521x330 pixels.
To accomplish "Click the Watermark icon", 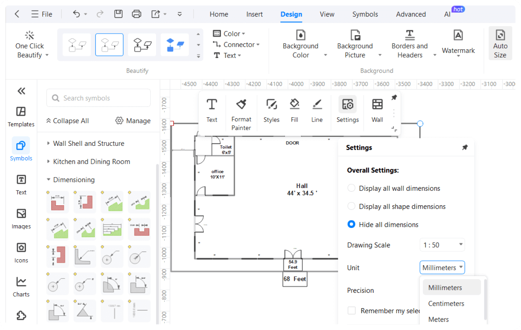I will pyautogui.click(x=458, y=35).
